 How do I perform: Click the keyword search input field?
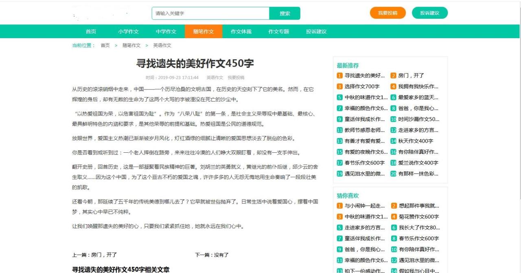pyautogui.click(x=210, y=13)
